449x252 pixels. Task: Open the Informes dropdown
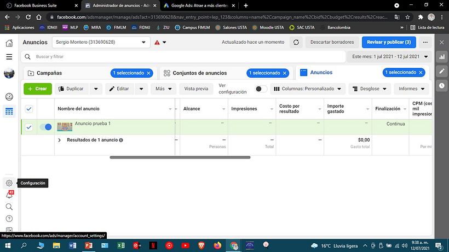411,89
